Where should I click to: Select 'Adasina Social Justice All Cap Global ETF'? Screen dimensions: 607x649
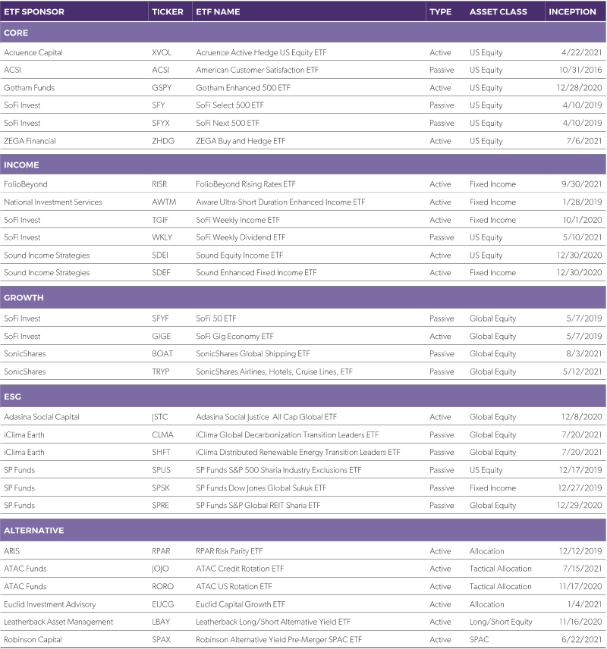266,417
